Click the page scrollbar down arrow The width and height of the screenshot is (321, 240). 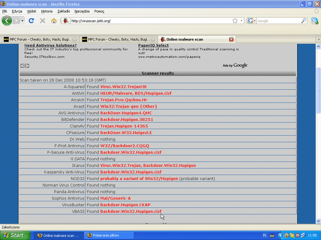coord(318,221)
